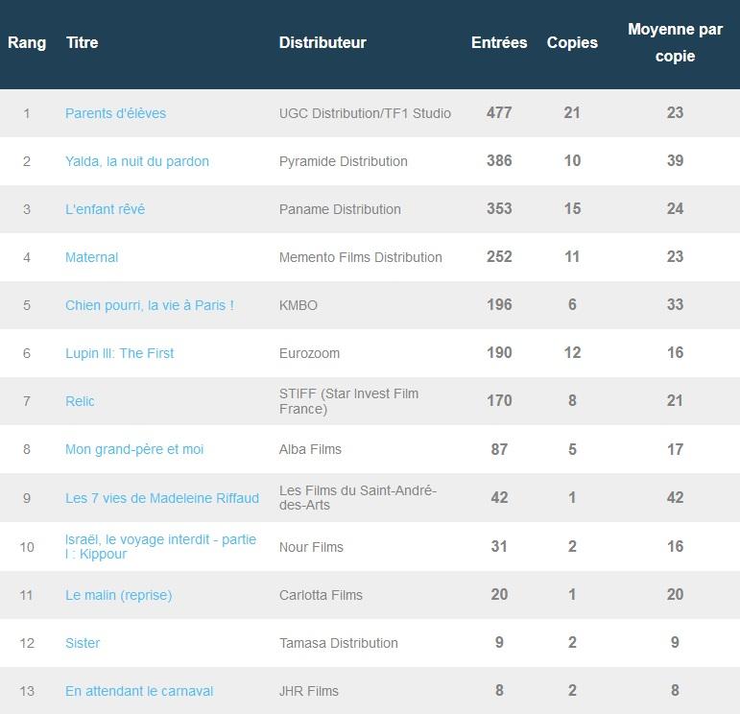Click the Yalda, la nuit du pardon title

[x=136, y=161]
